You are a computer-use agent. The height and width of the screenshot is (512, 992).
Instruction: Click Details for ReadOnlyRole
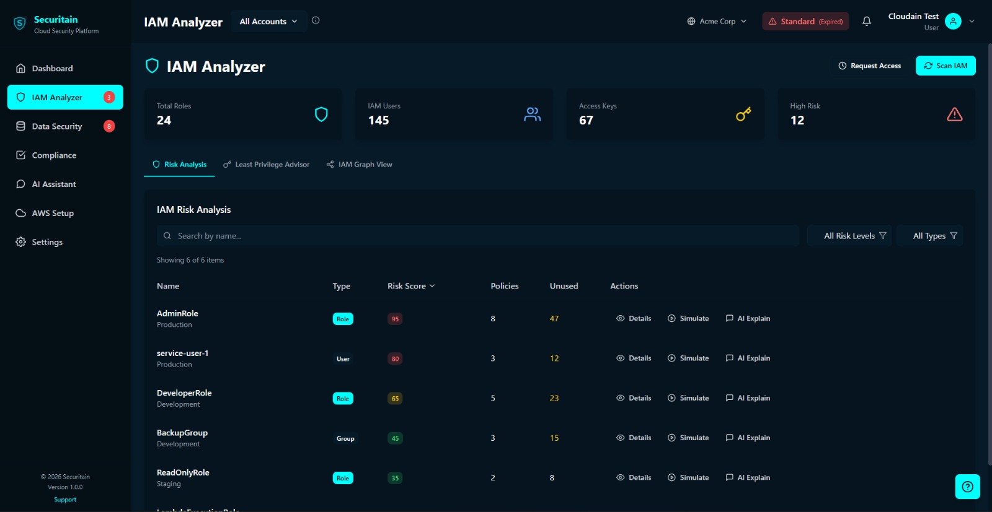(x=634, y=477)
